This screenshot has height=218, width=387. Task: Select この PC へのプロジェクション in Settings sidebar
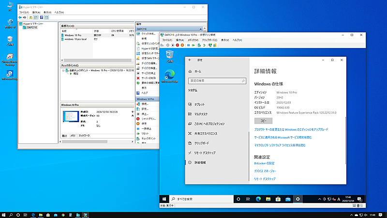(217, 124)
